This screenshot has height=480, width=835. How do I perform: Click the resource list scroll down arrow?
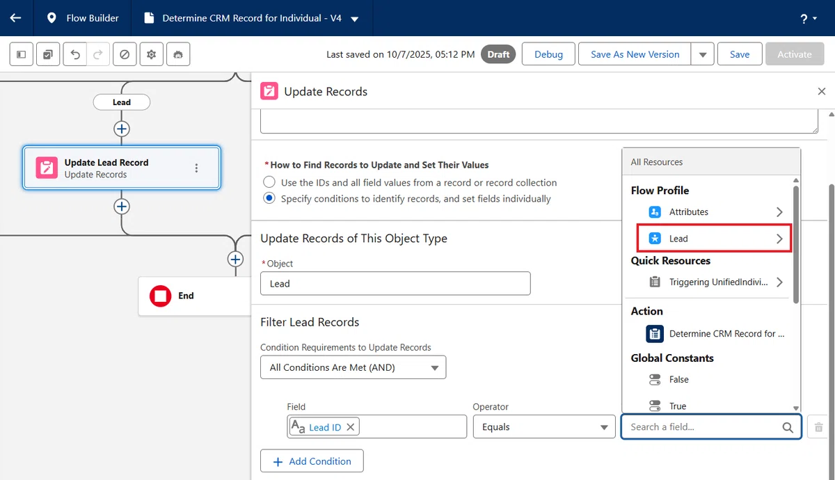(796, 408)
